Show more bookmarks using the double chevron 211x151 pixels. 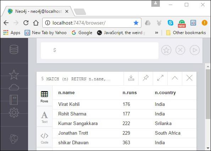(x=157, y=33)
